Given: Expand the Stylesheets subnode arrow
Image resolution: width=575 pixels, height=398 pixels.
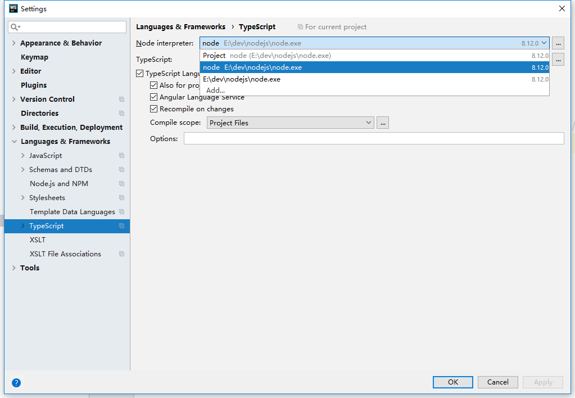Looking at the screenshot, I should pos(22,198).
